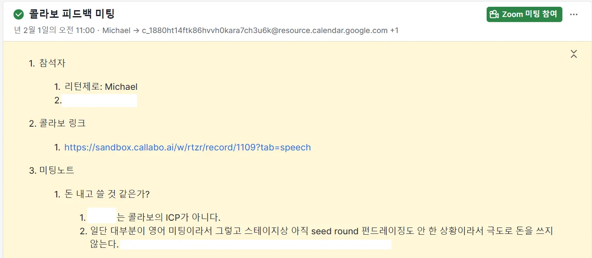Click the blank area after 않는다.
This screenshot has height=258, width=592.
[256, 245]
